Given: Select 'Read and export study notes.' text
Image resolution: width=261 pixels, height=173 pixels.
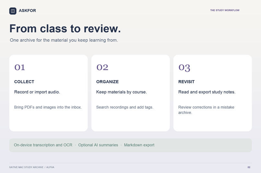Looking at the screenshot, I should [207, 92].
